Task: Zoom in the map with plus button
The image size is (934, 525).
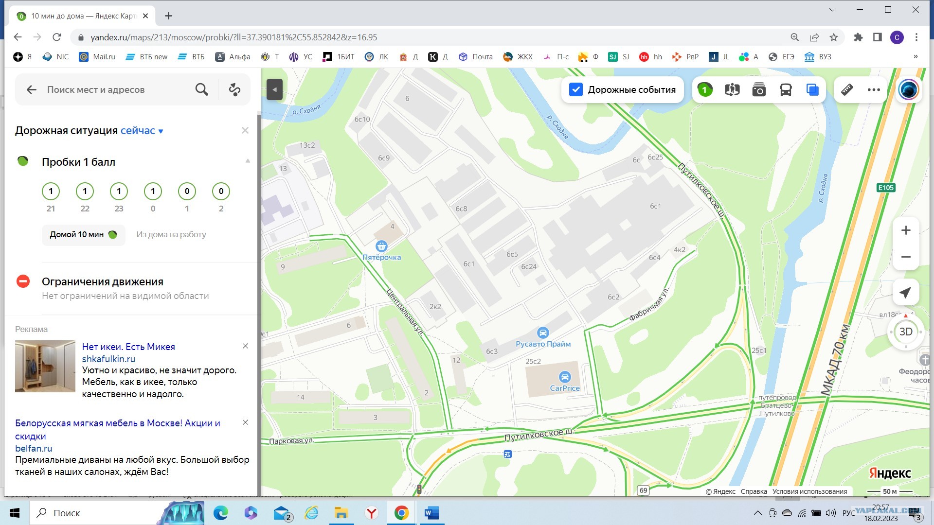Action: (906, 230)
